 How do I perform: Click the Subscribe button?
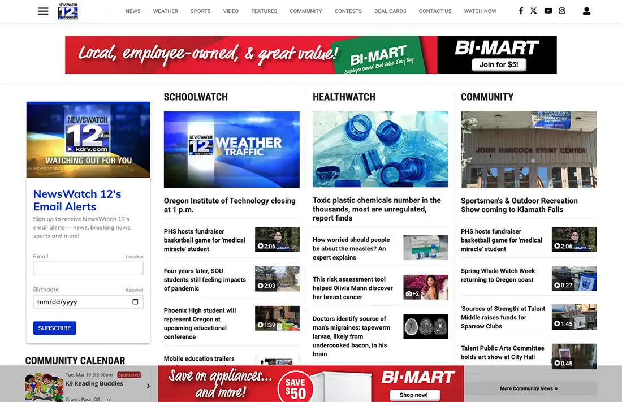pos(54,328)
